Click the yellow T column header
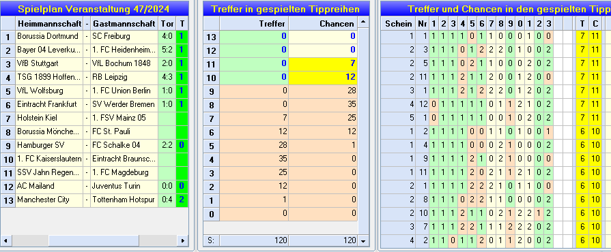The height and width of the screenshot is (252, 611). point(582,24)
